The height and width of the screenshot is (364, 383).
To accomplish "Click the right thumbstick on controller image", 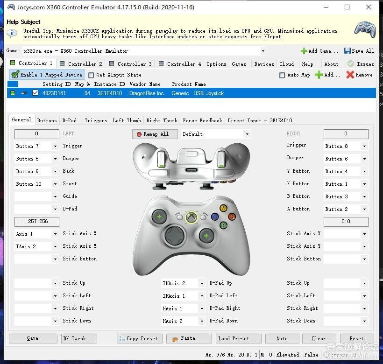I will (x=206, y=236).
